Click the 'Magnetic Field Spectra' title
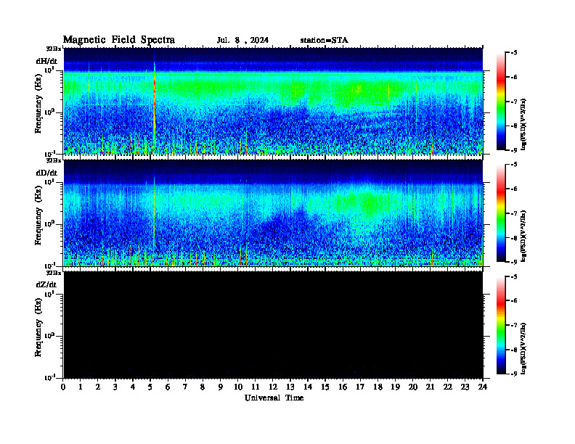575x444 pixels. point(119,40)
